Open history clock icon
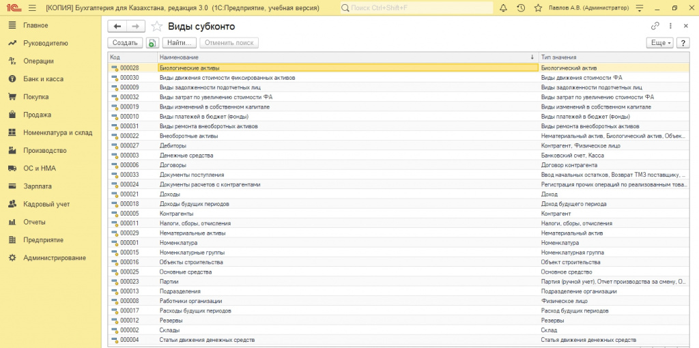 [521, 8]
